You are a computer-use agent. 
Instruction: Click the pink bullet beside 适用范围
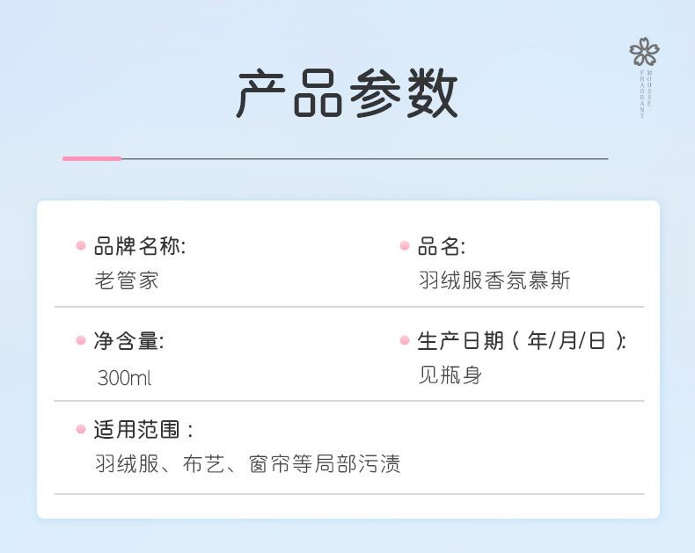(x=80, y=430)
